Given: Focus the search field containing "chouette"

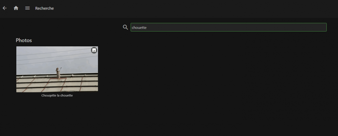Looking at the screenshot, I should [x=228, y=27].
